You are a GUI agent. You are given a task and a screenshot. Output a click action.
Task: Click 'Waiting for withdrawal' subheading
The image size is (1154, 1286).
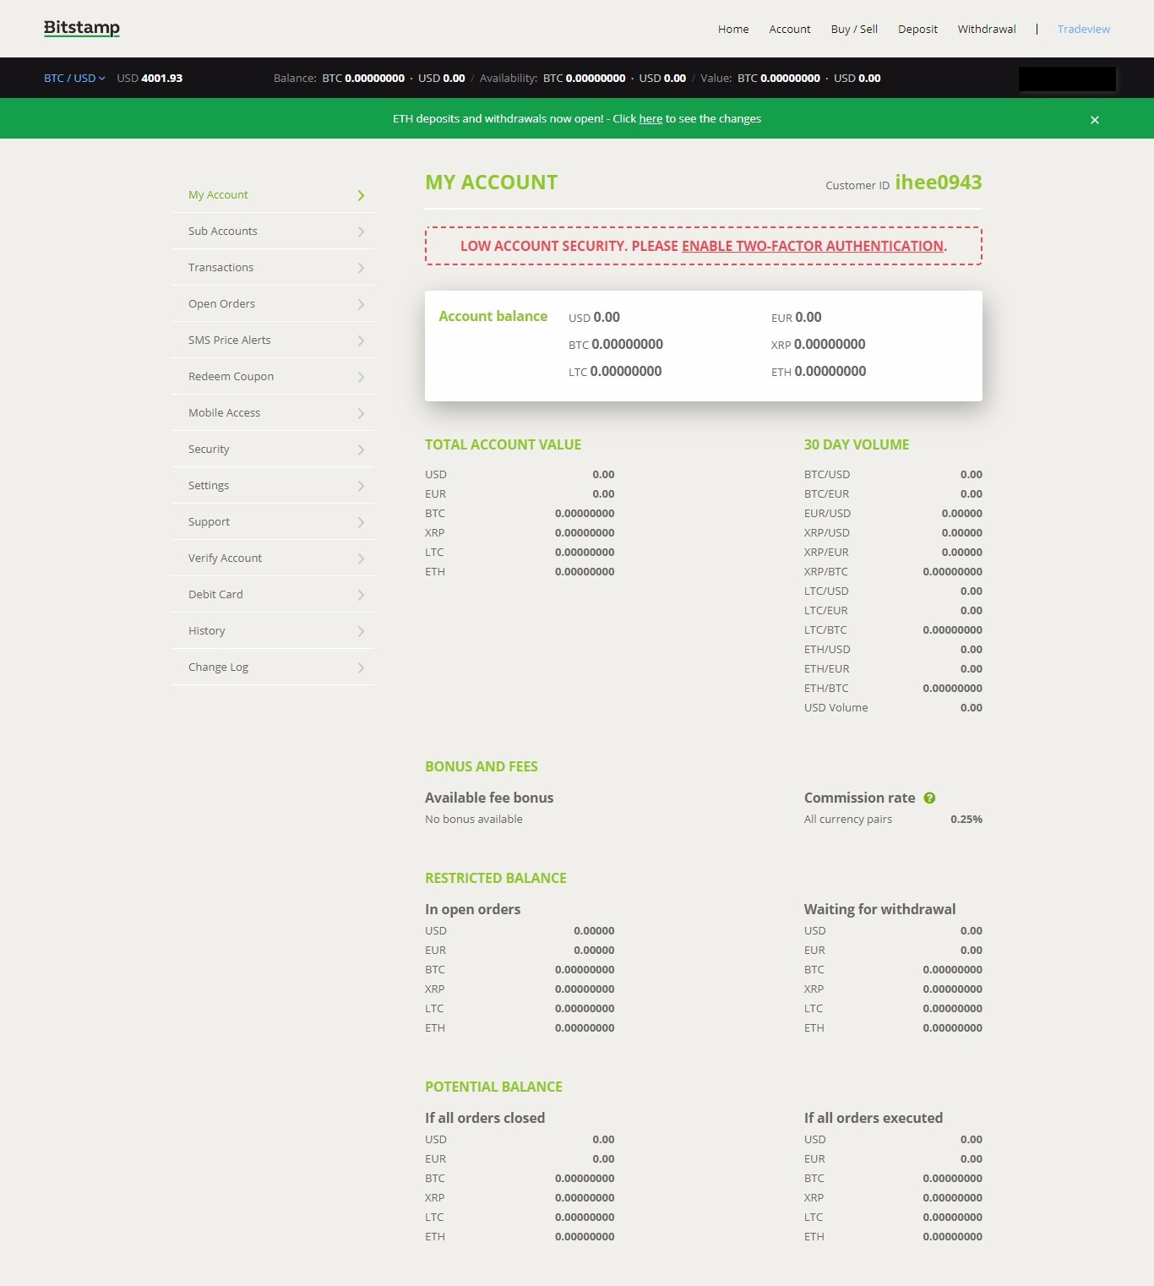pyautogui.click(x=879, y=909)
